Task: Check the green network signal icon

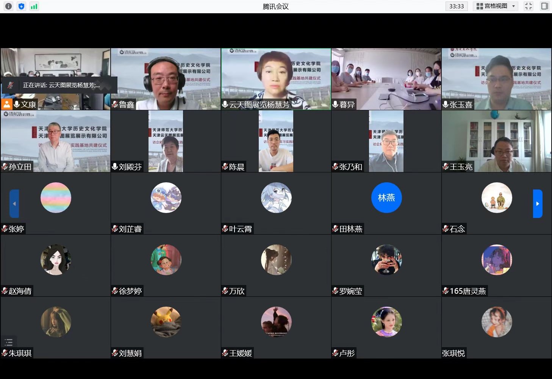Action: pos(34,6)
